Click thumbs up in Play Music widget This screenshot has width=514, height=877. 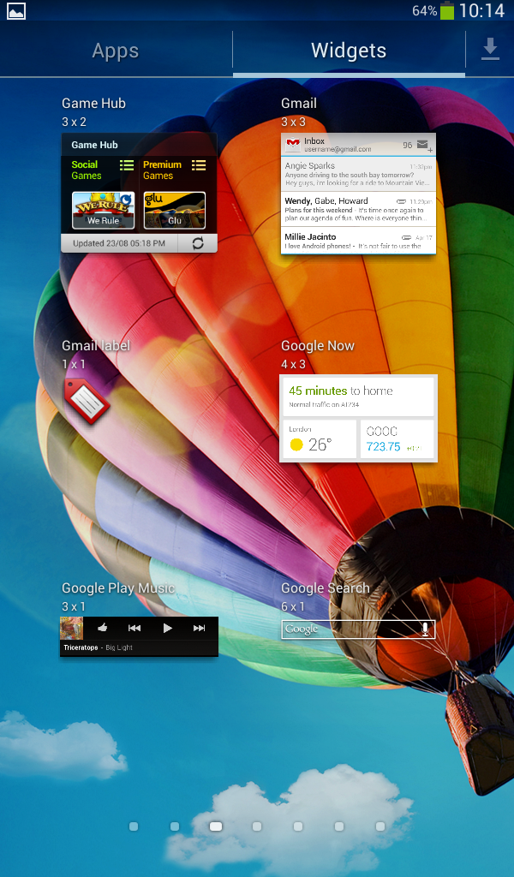[x=103, y=628]
